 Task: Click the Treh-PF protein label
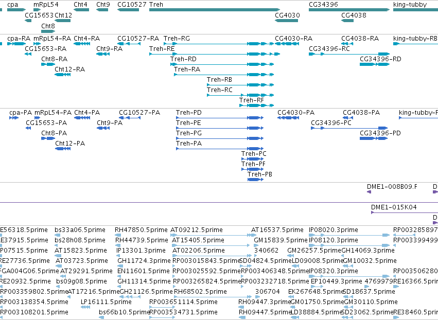click(253, 164)
